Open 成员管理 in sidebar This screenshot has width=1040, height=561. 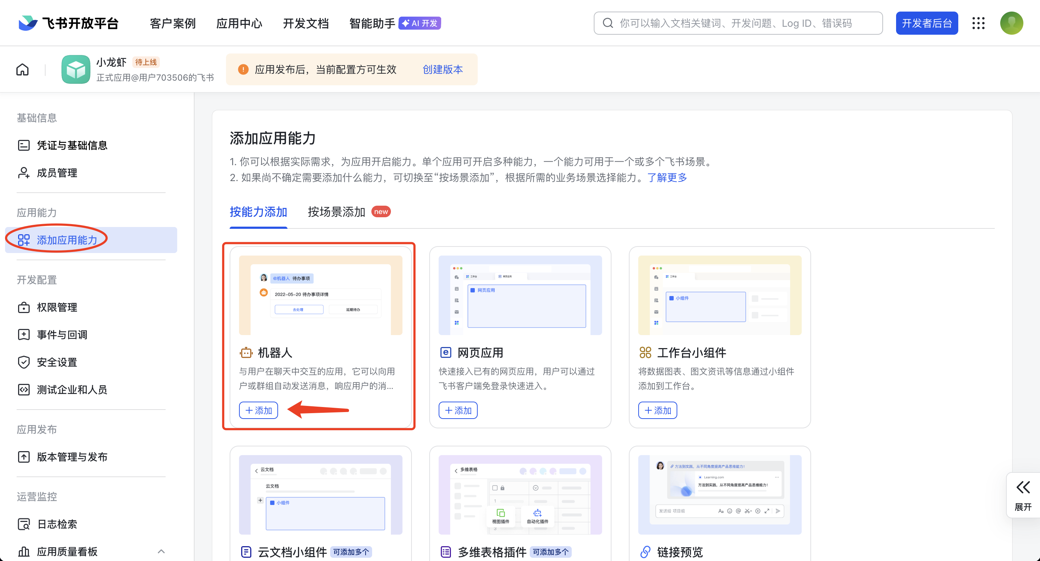click(57, 173)
